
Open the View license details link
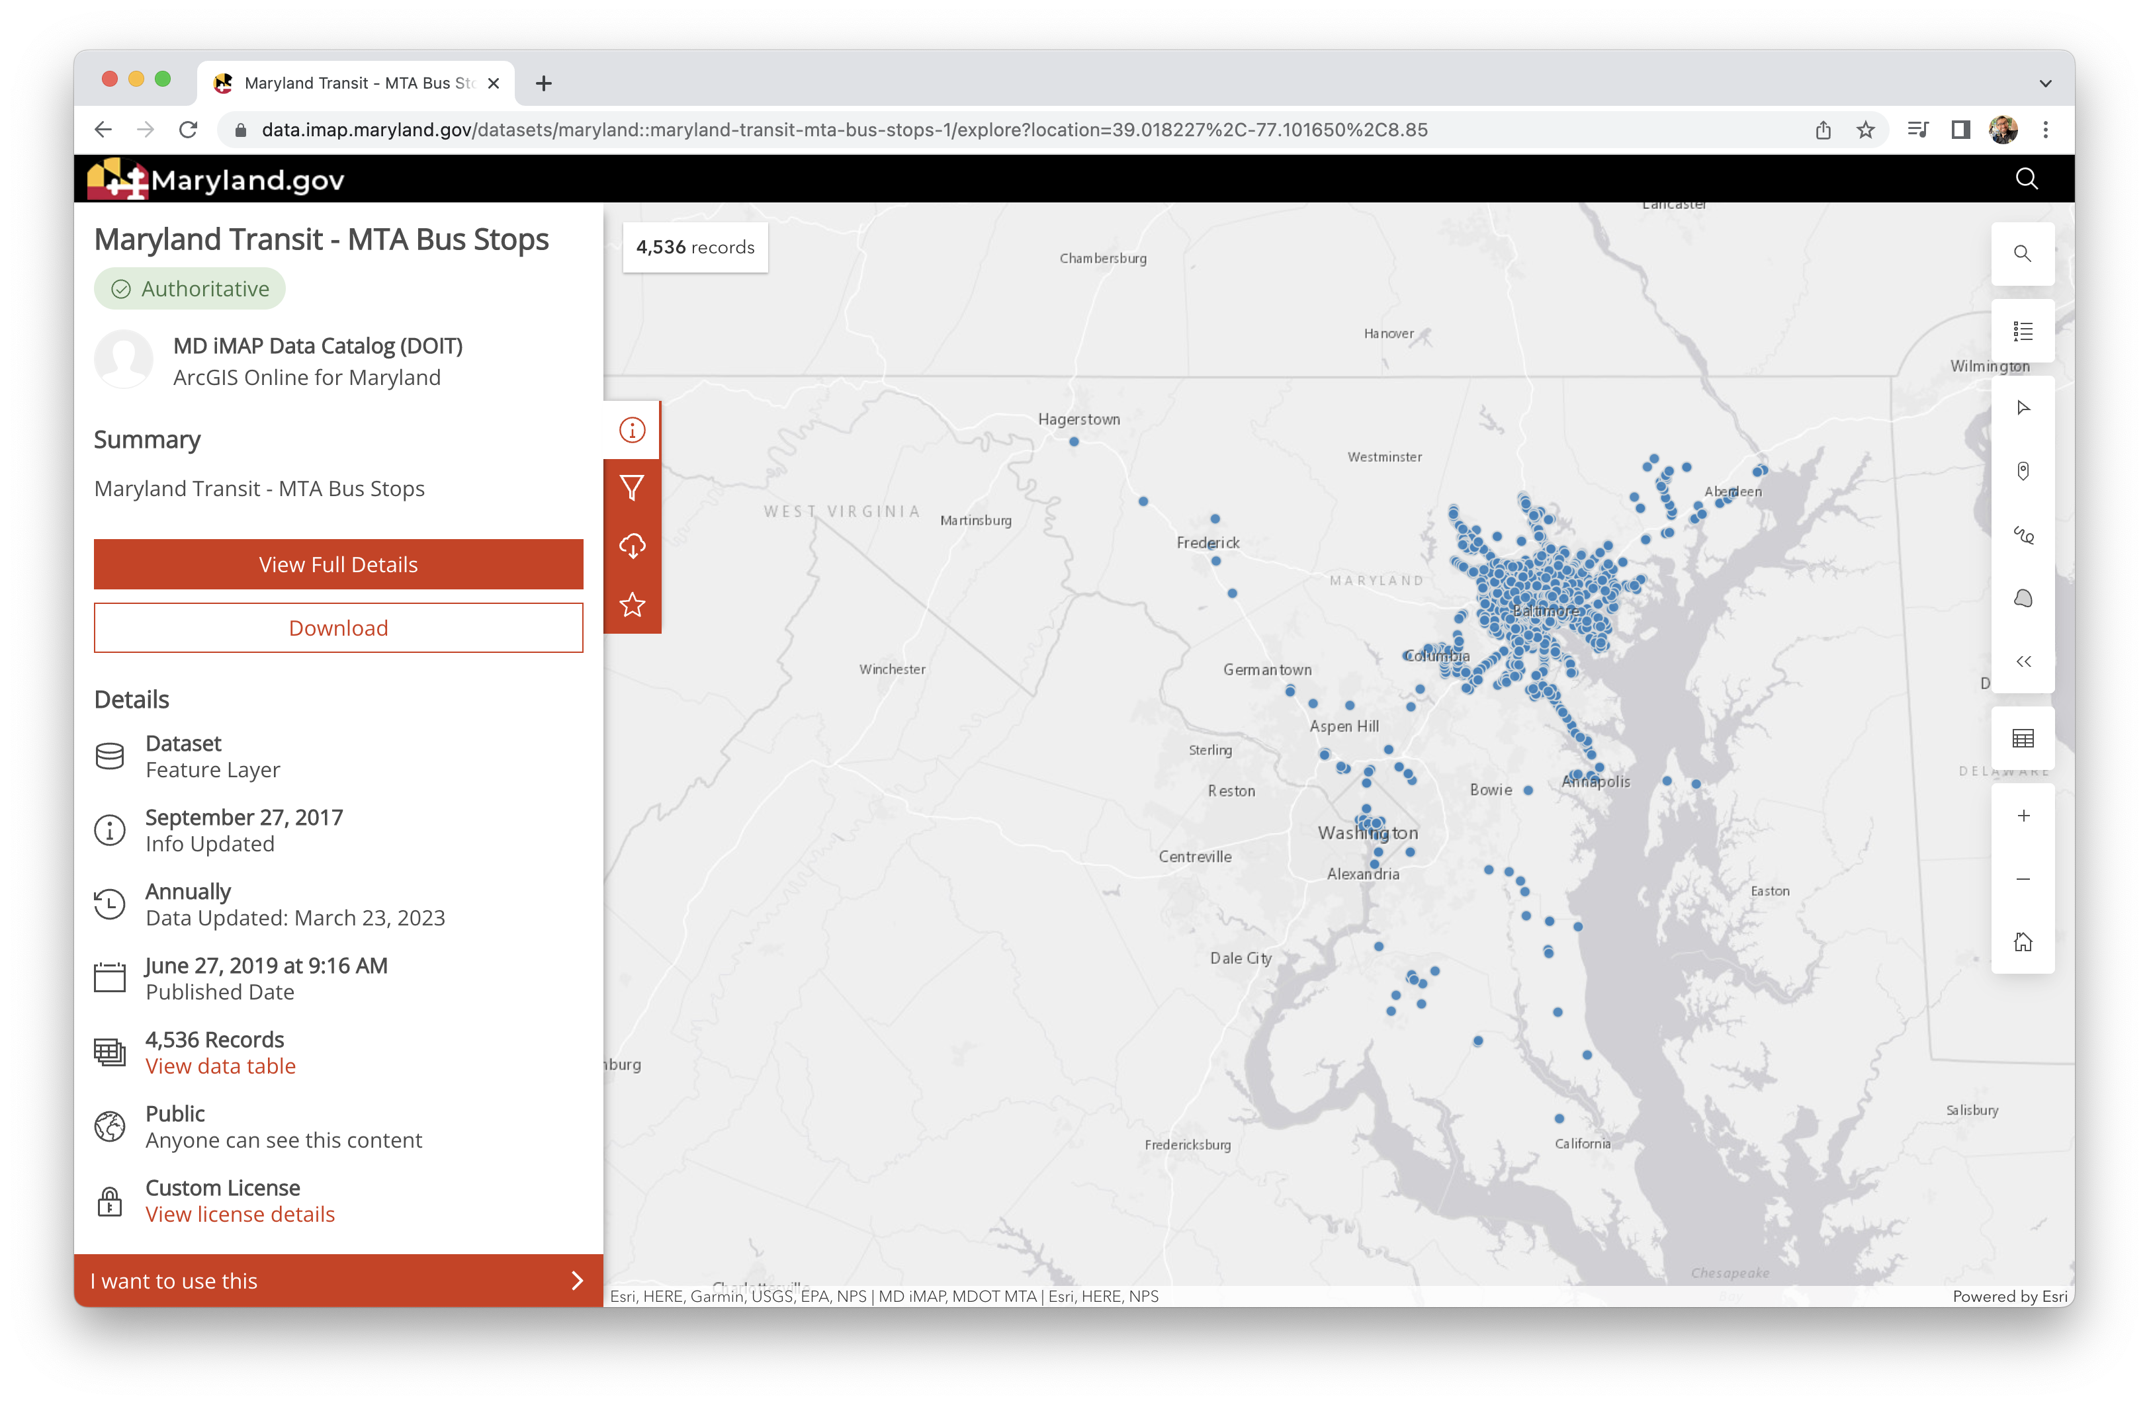240,1214
